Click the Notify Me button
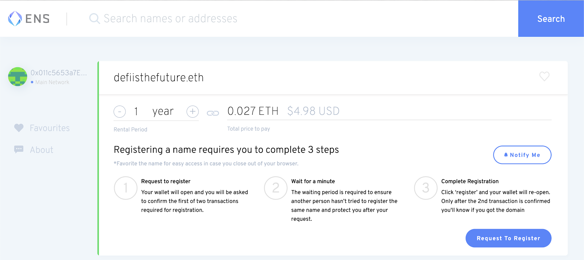This screenshot has width=584, height=260. (522, 155)
